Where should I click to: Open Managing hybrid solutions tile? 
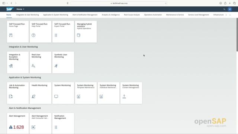pos(86,32)
